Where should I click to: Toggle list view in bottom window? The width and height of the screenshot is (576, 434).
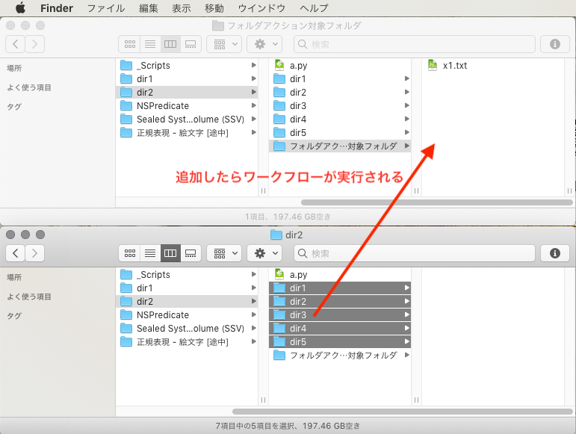tap(149, 253)
